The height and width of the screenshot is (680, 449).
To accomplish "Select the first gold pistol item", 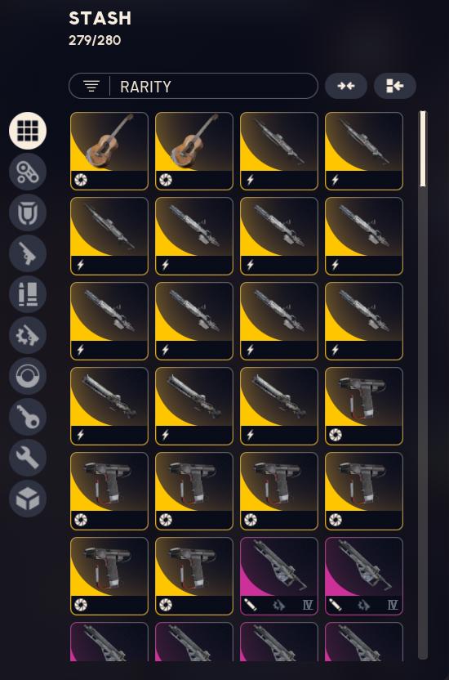I will [364, 406].
